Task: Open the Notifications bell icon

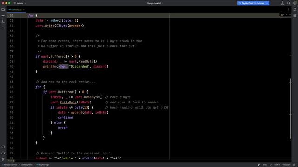Action: click(295, 9)
